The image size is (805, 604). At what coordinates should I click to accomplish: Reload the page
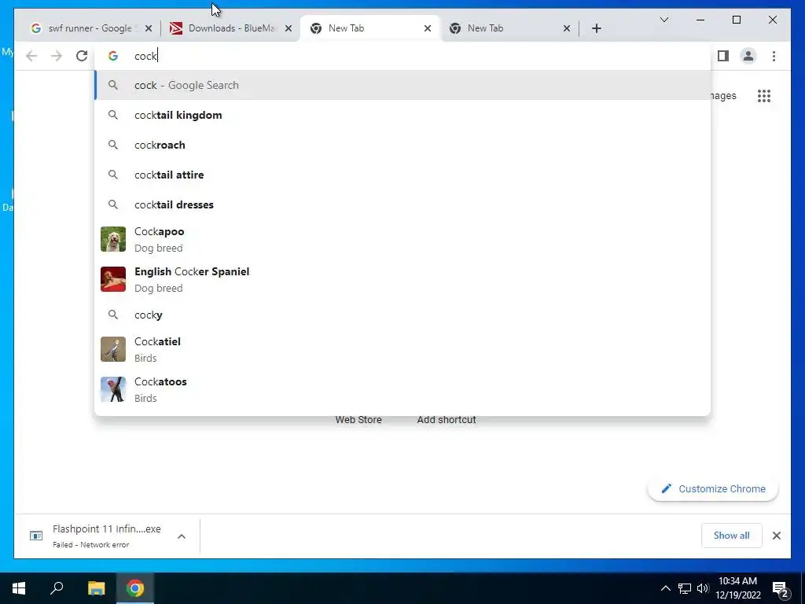[82, 56]
